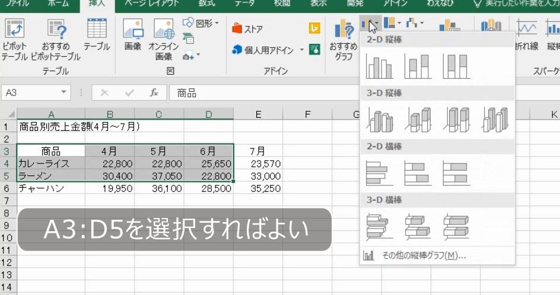Screen dimensions: 560x295
Task: Switch to the Formulas (数式) tab
Action: tap(206, 3)
